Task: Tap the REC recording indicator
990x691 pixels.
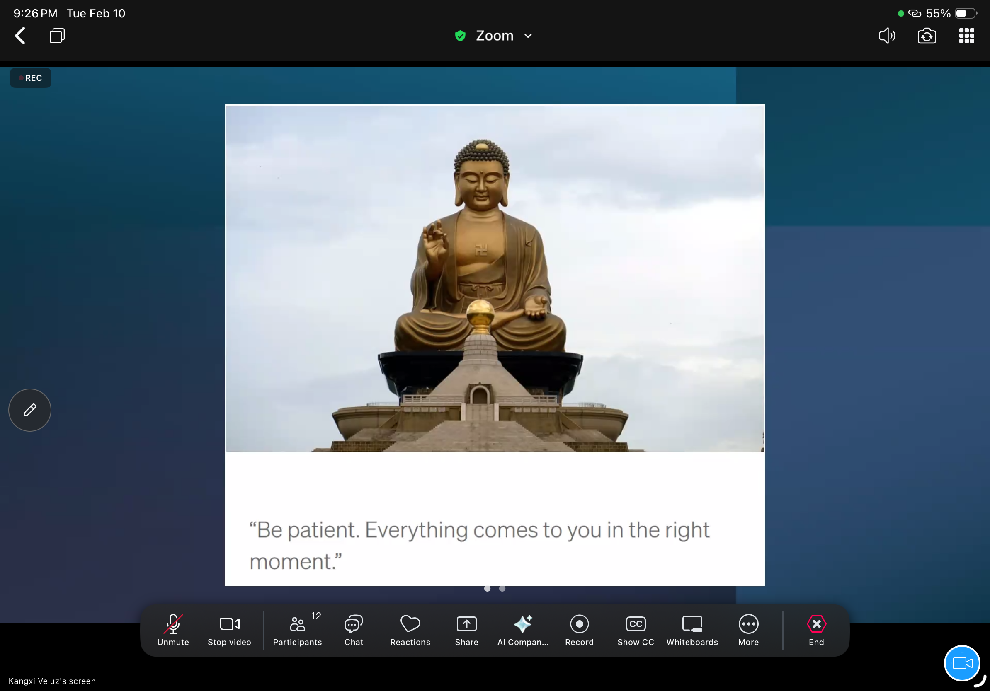Action: (31, 78)
